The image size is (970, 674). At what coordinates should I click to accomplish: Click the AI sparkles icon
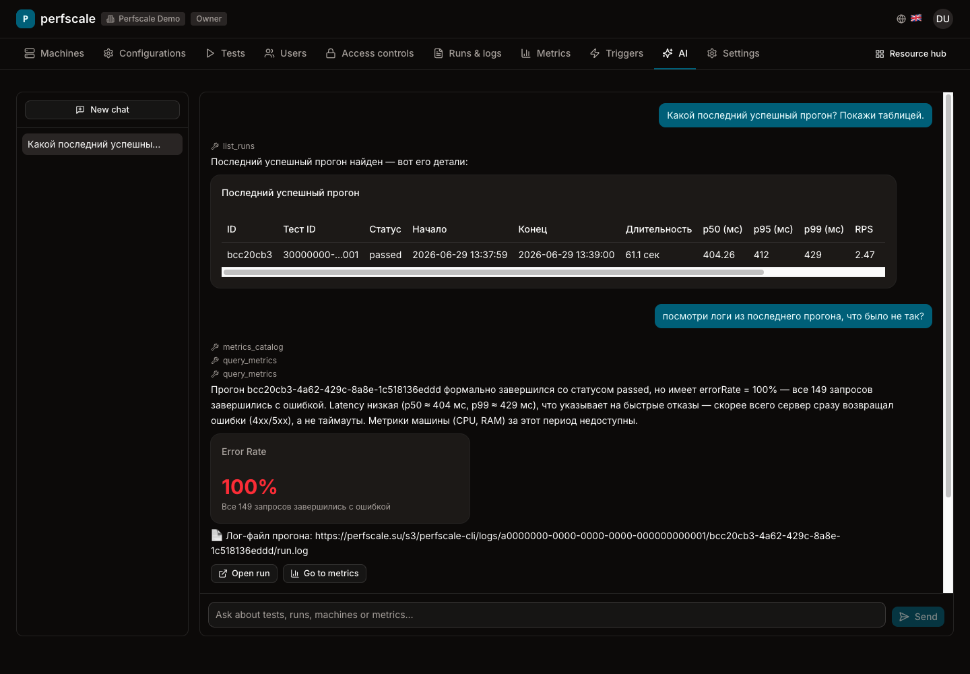[x=668, y=53]
